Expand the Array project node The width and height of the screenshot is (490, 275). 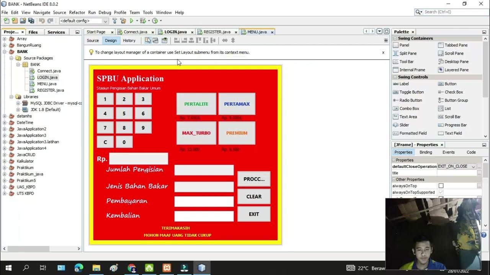5,39
